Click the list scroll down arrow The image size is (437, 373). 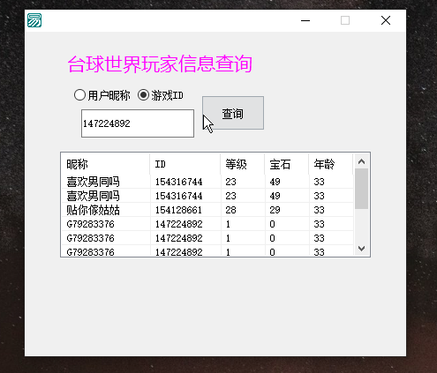tap(362, 249)
